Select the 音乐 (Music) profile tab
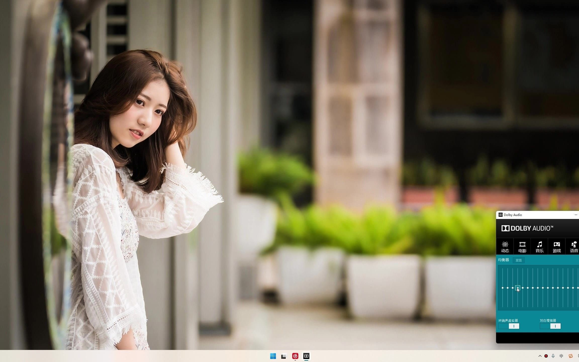579x362 pixels. [x=539, y=246]
